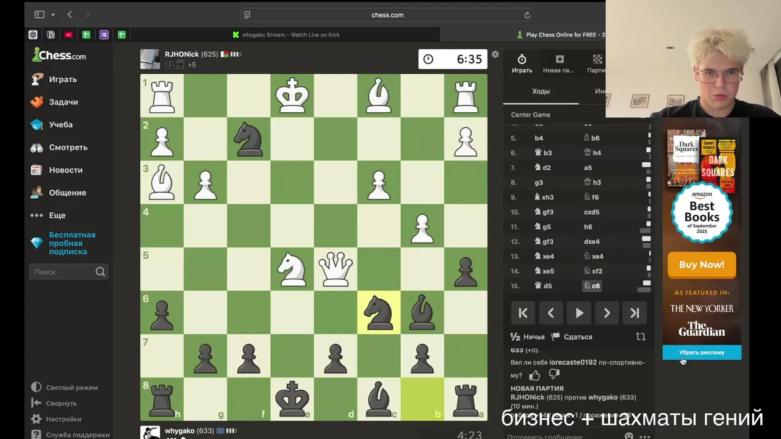Select move xf2 in row 14
Image resolution: width=781 pixels, height=439 pixels.
tap(592, 271)
